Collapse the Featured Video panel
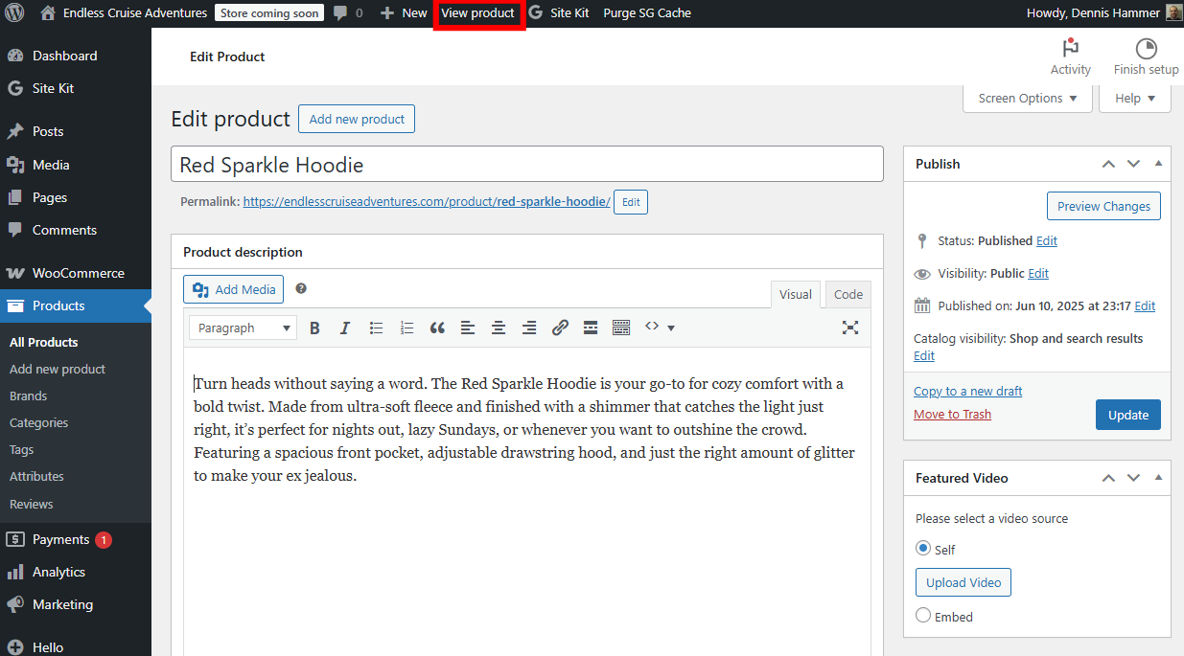 coord(1158,477)
